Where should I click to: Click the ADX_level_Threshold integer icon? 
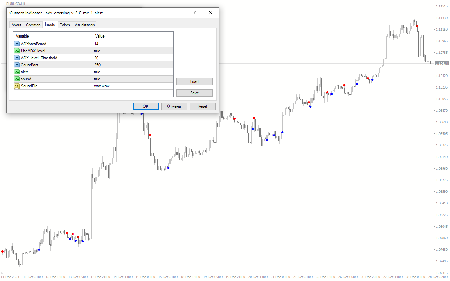pos(17,58)
